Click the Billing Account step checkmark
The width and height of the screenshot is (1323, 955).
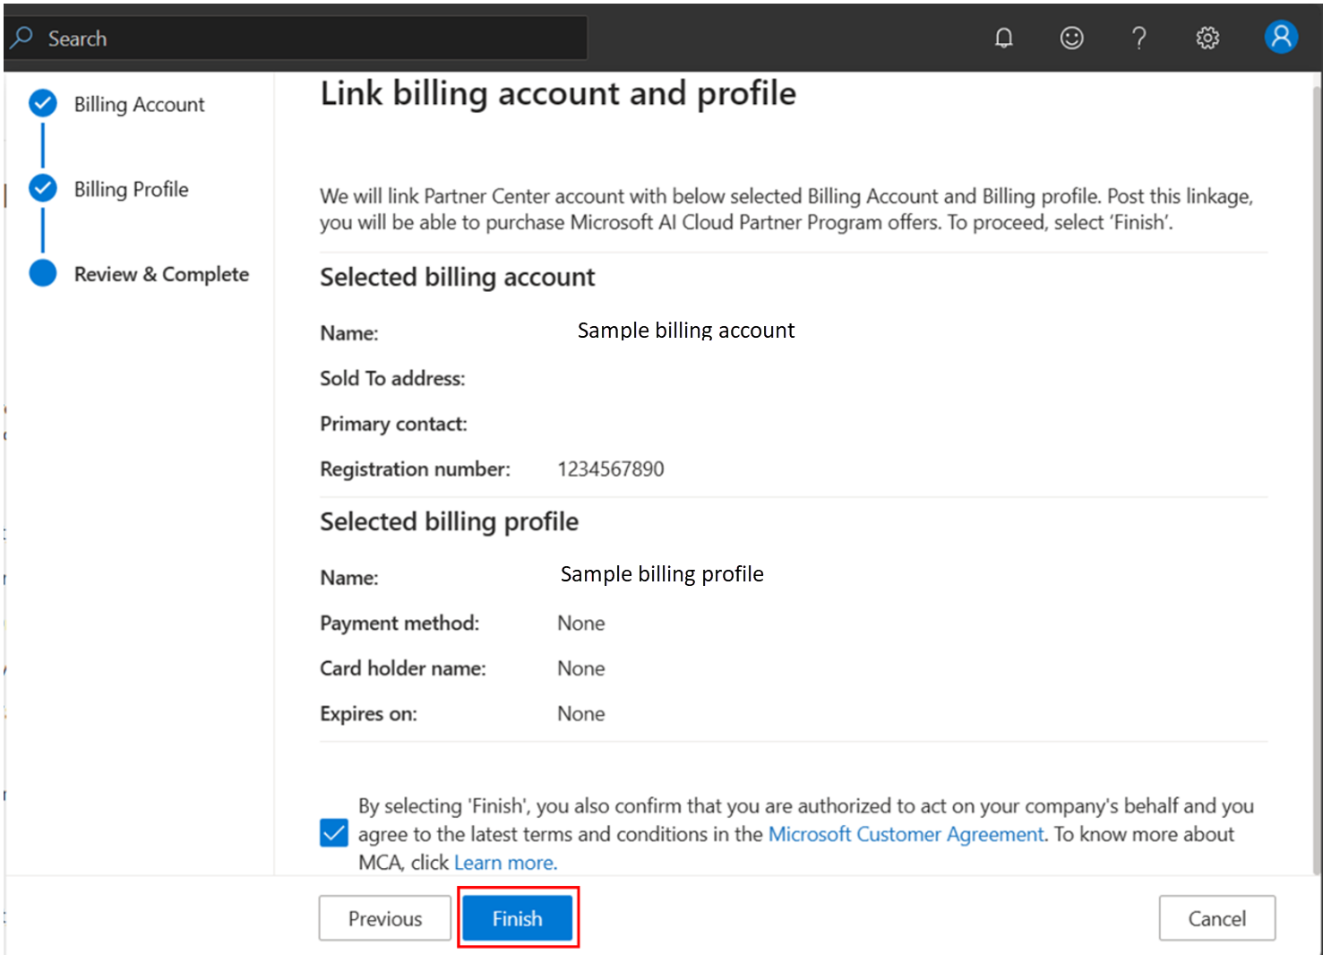(x=43, y=104)
